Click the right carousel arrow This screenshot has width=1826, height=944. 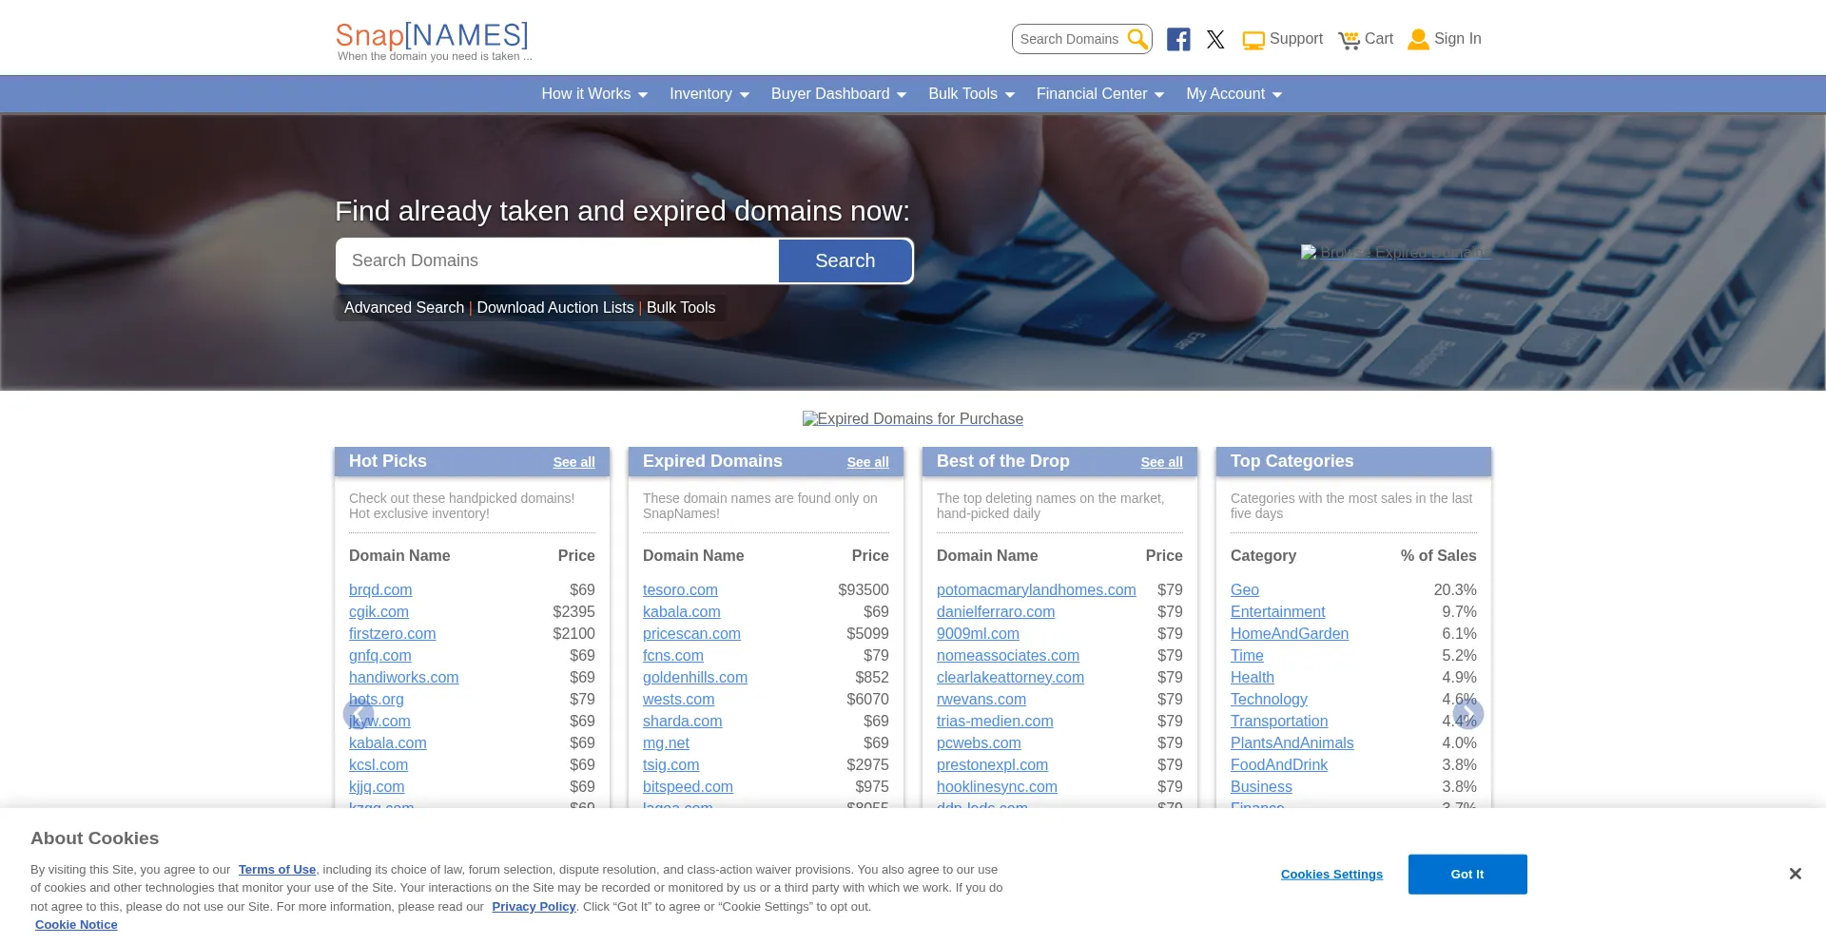[1467, 714]
